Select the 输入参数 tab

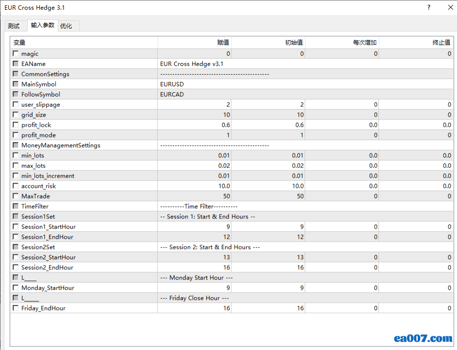pos(43,25)
